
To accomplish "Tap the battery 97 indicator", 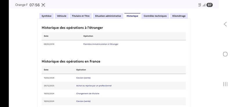I will coord(209,5).
